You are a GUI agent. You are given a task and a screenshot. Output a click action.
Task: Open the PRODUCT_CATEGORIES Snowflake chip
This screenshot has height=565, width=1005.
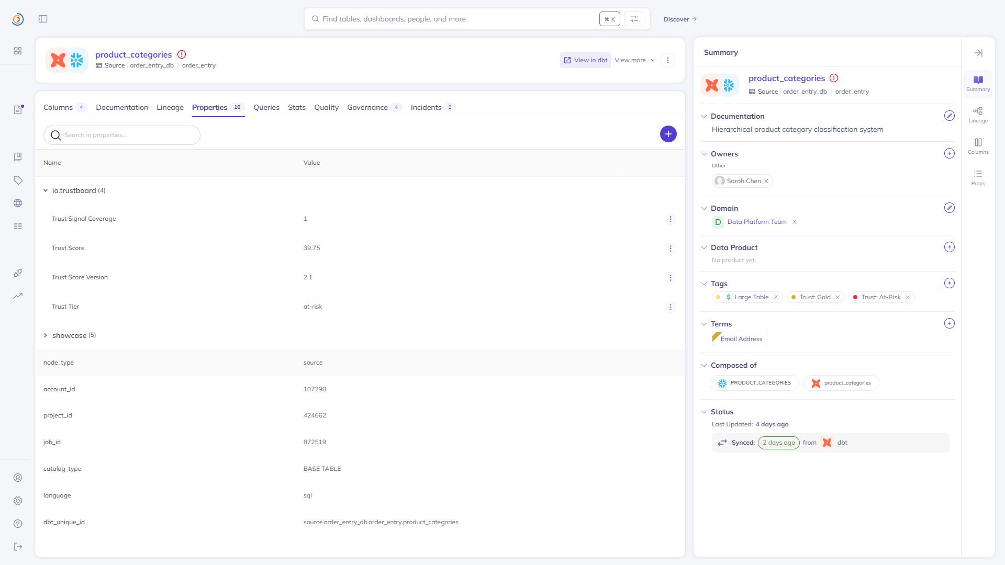pos(754,383)
